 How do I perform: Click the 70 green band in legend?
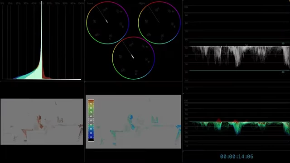point(91,112)
